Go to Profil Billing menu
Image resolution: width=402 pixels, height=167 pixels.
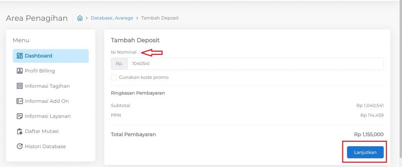pos(40,71)
